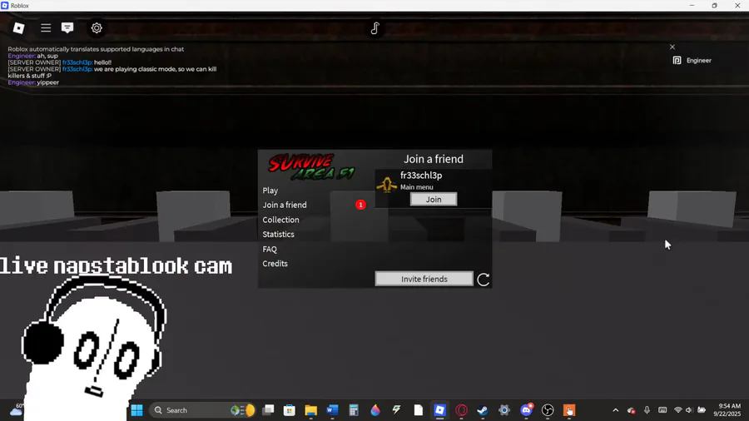Open Wi-Fi network tray icon
The height and width of the screenshot is (421, 749).
tap(677, 410)
